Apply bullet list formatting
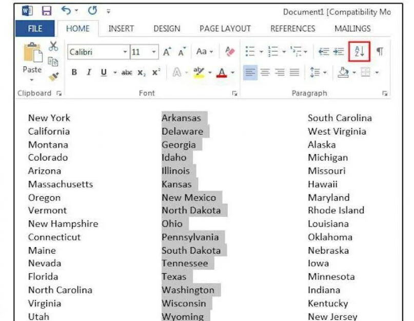This screenshot has width=414, height=321. click(250, 51)
